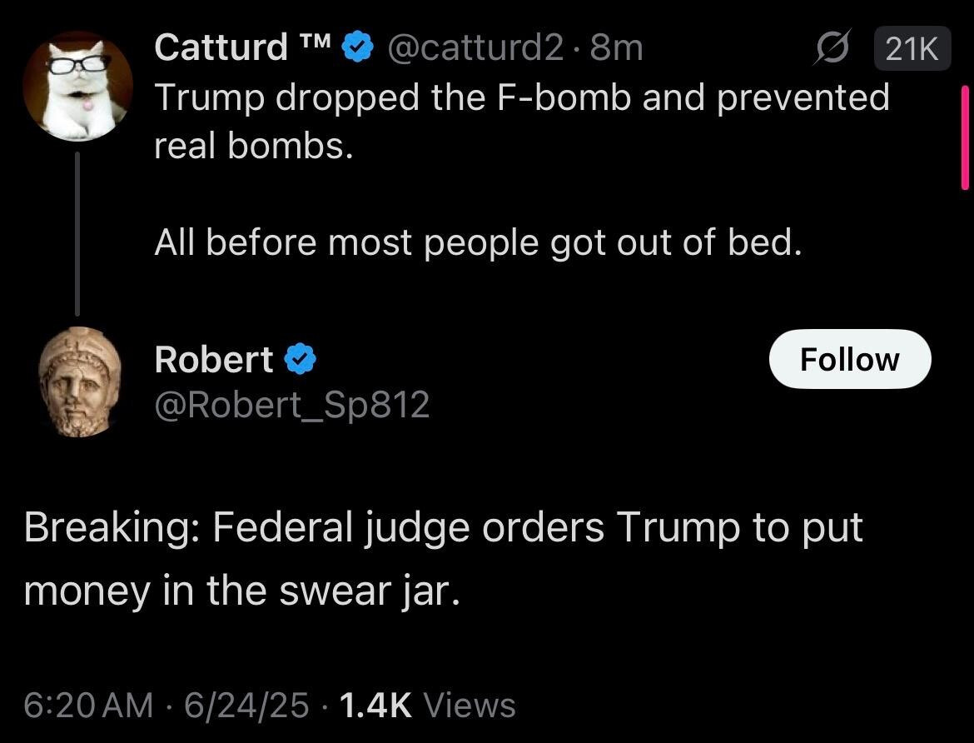Click the 6/24/25 post date

pyautogui.click(x=246, y=705)
